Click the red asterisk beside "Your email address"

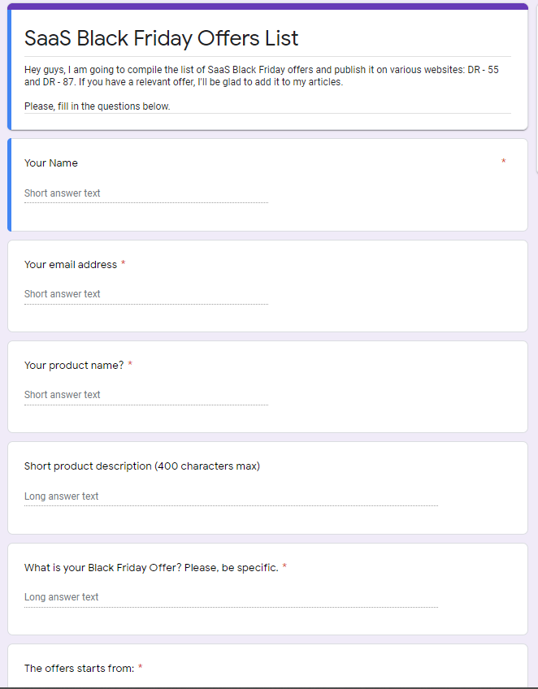[x=124, y=264]
